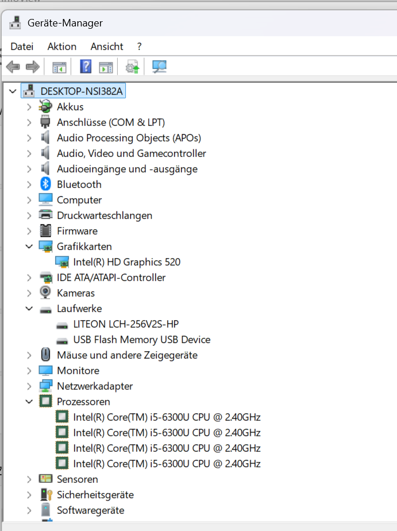Select USB Flash Memory USB Device

pyautogui.click(x=142, y=340)
